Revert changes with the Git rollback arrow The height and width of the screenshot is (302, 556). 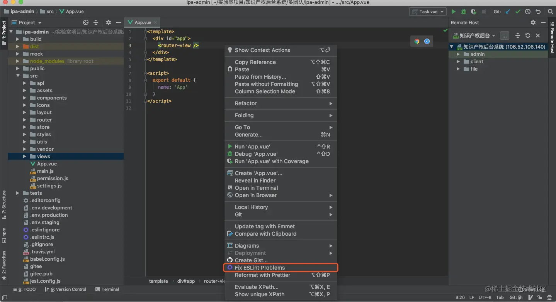[538, 12]
